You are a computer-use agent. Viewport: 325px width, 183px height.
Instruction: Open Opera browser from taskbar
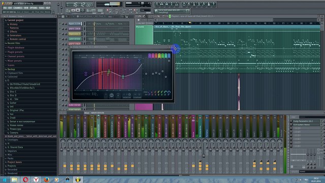coord(25,179)
